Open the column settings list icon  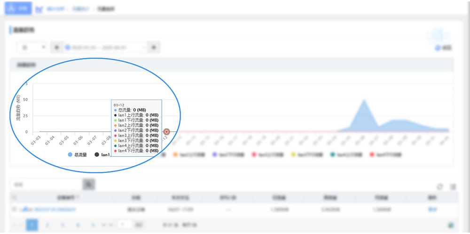click(453, 186)
